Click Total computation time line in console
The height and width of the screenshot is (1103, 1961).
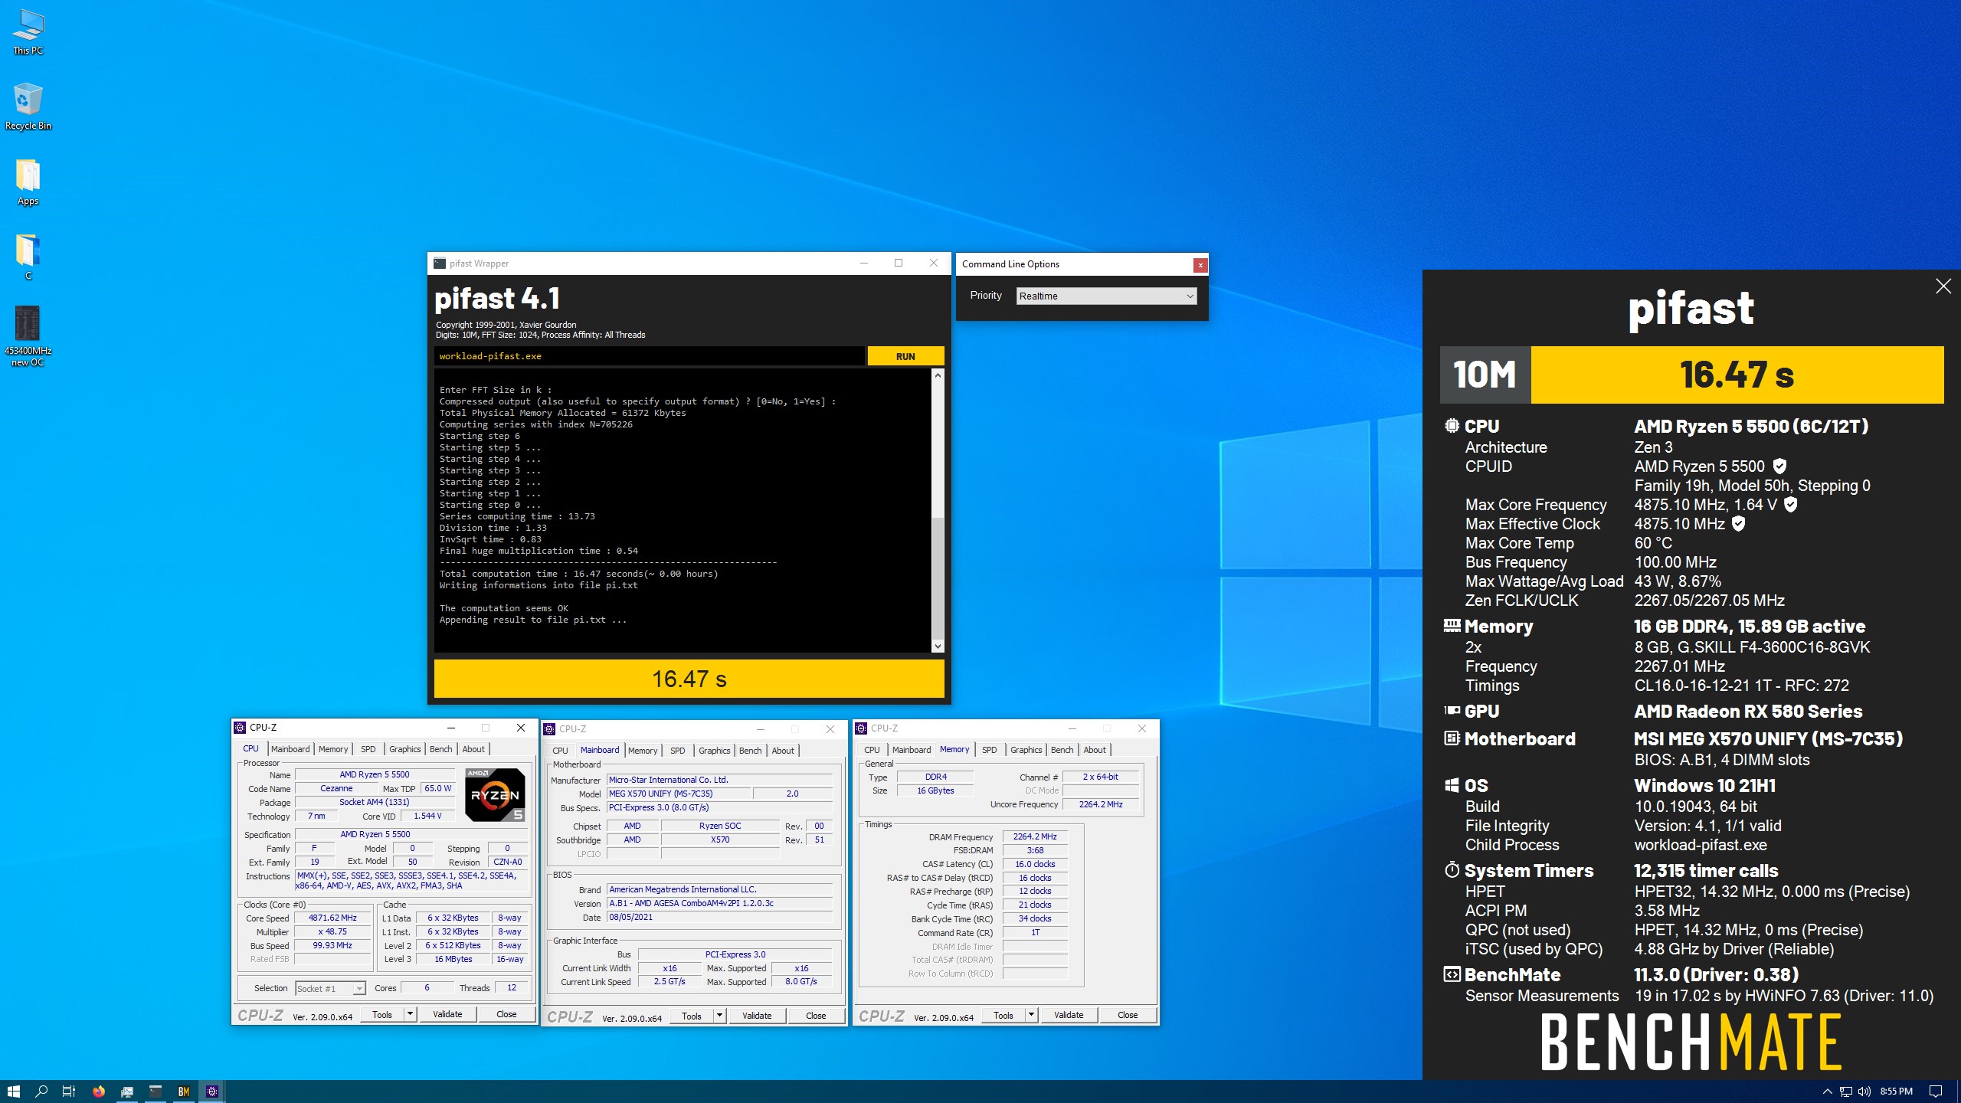pyautogui.click(x=578, y=574)
